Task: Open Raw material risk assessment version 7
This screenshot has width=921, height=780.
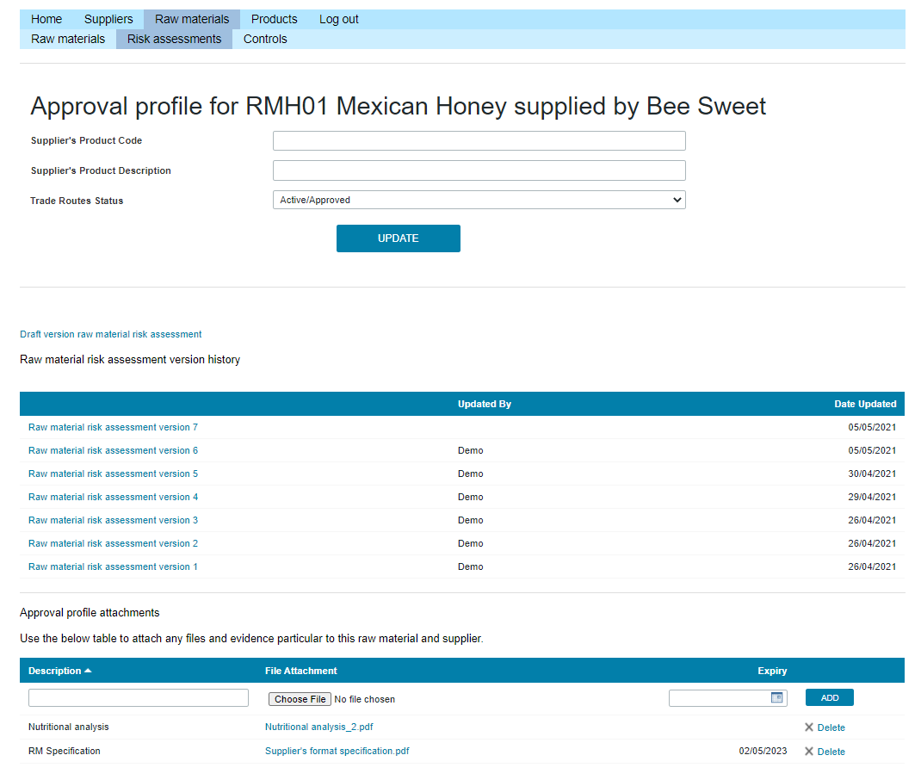Action: (x=114, y=427)
